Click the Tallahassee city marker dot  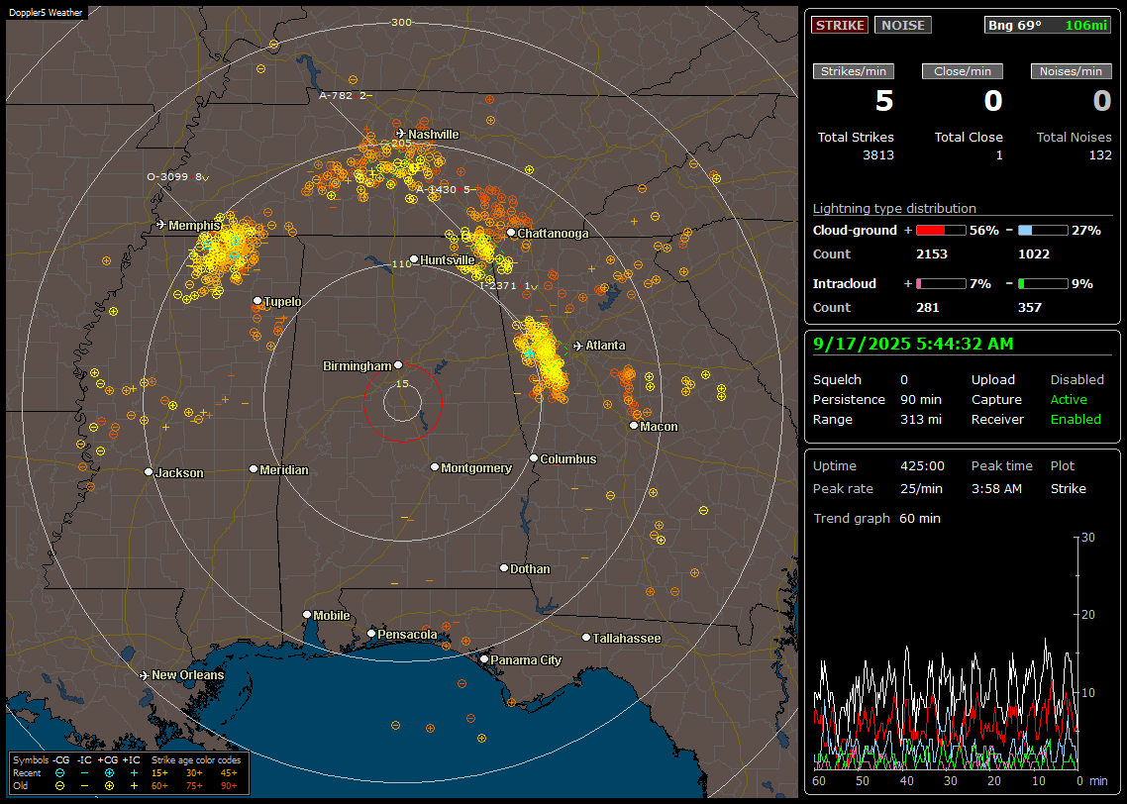point(586,638)
